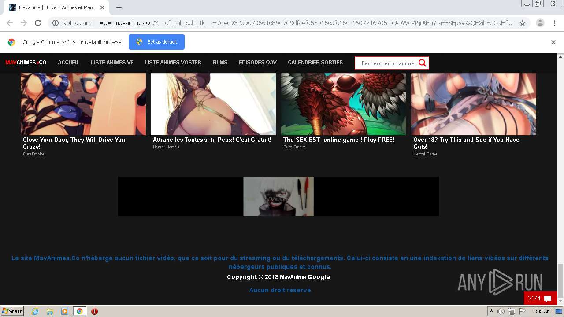The width and height of the screenshot is (564, 317).
Task: Show hidden system tray icons
Action: click(x=492, y=311)
